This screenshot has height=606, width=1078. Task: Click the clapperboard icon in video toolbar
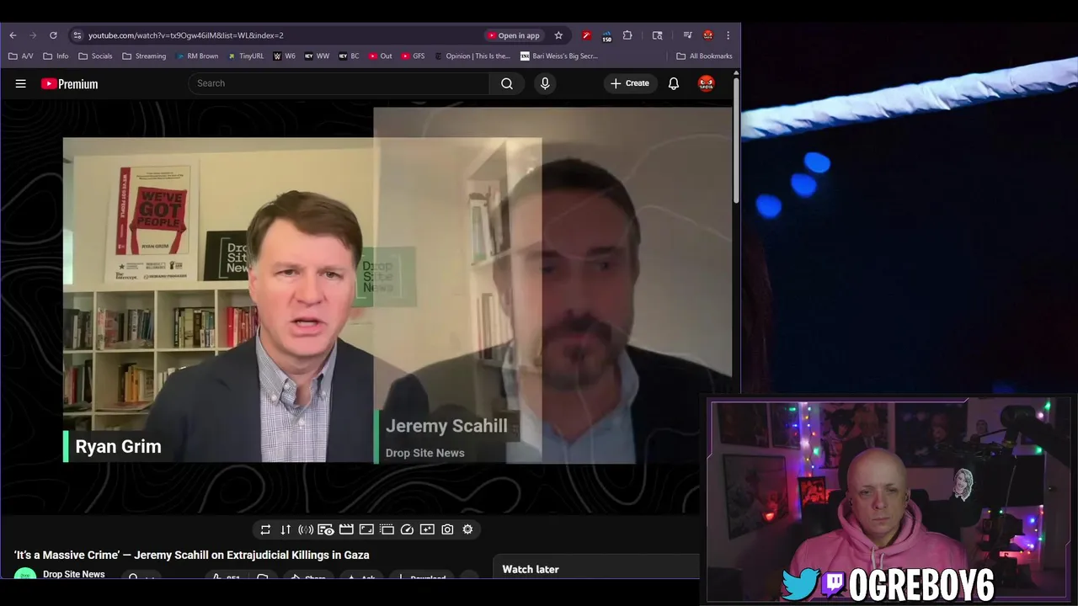point(346,529)
